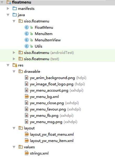Expand the manifests folder arrow
Screen dimensions: 115x159
[x=8, y=9]
